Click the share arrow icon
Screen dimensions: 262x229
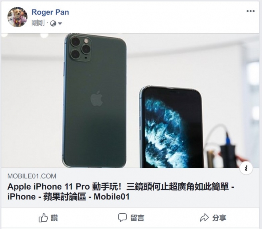pyautogui.click(x=205, y=218)
